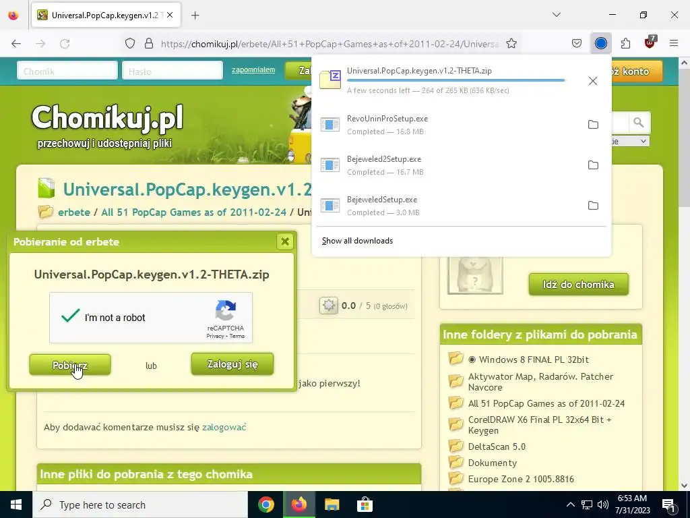690x518 pixels.
Task: Open Google Chrome from the taskbar
Action: click(265, 505)
